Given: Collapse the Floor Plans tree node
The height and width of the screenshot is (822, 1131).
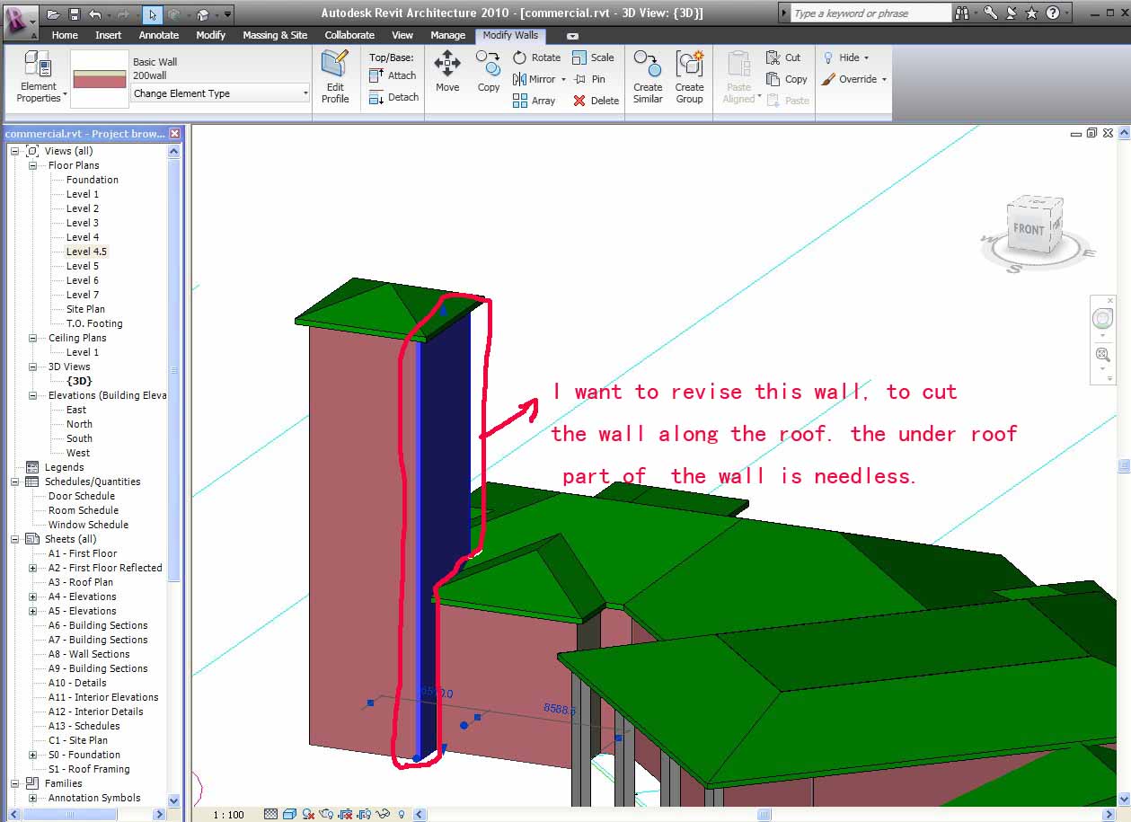Looking at the screenshot, I should pos(33,165).
